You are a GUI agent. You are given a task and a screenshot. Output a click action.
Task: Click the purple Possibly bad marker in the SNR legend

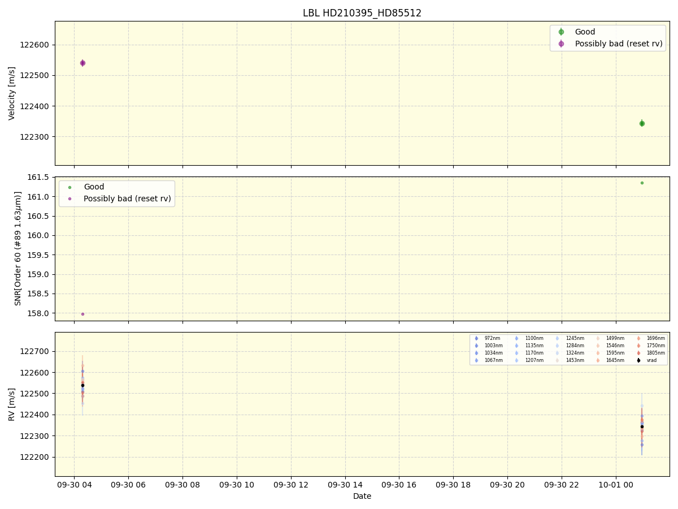pyautogui.click(x=70, y=199)
